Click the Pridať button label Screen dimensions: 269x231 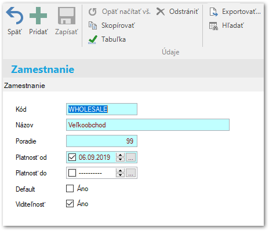[38, 32]
